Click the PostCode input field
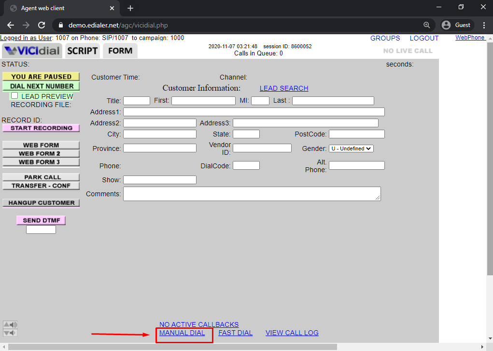The height and width of the screenshot is (351, 493). pos(356,134)
